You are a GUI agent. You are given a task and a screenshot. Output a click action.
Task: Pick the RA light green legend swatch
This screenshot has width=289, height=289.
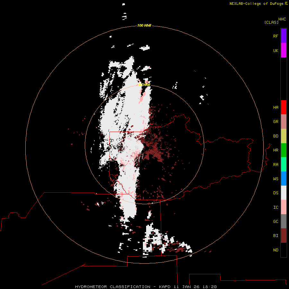[284, 164]
